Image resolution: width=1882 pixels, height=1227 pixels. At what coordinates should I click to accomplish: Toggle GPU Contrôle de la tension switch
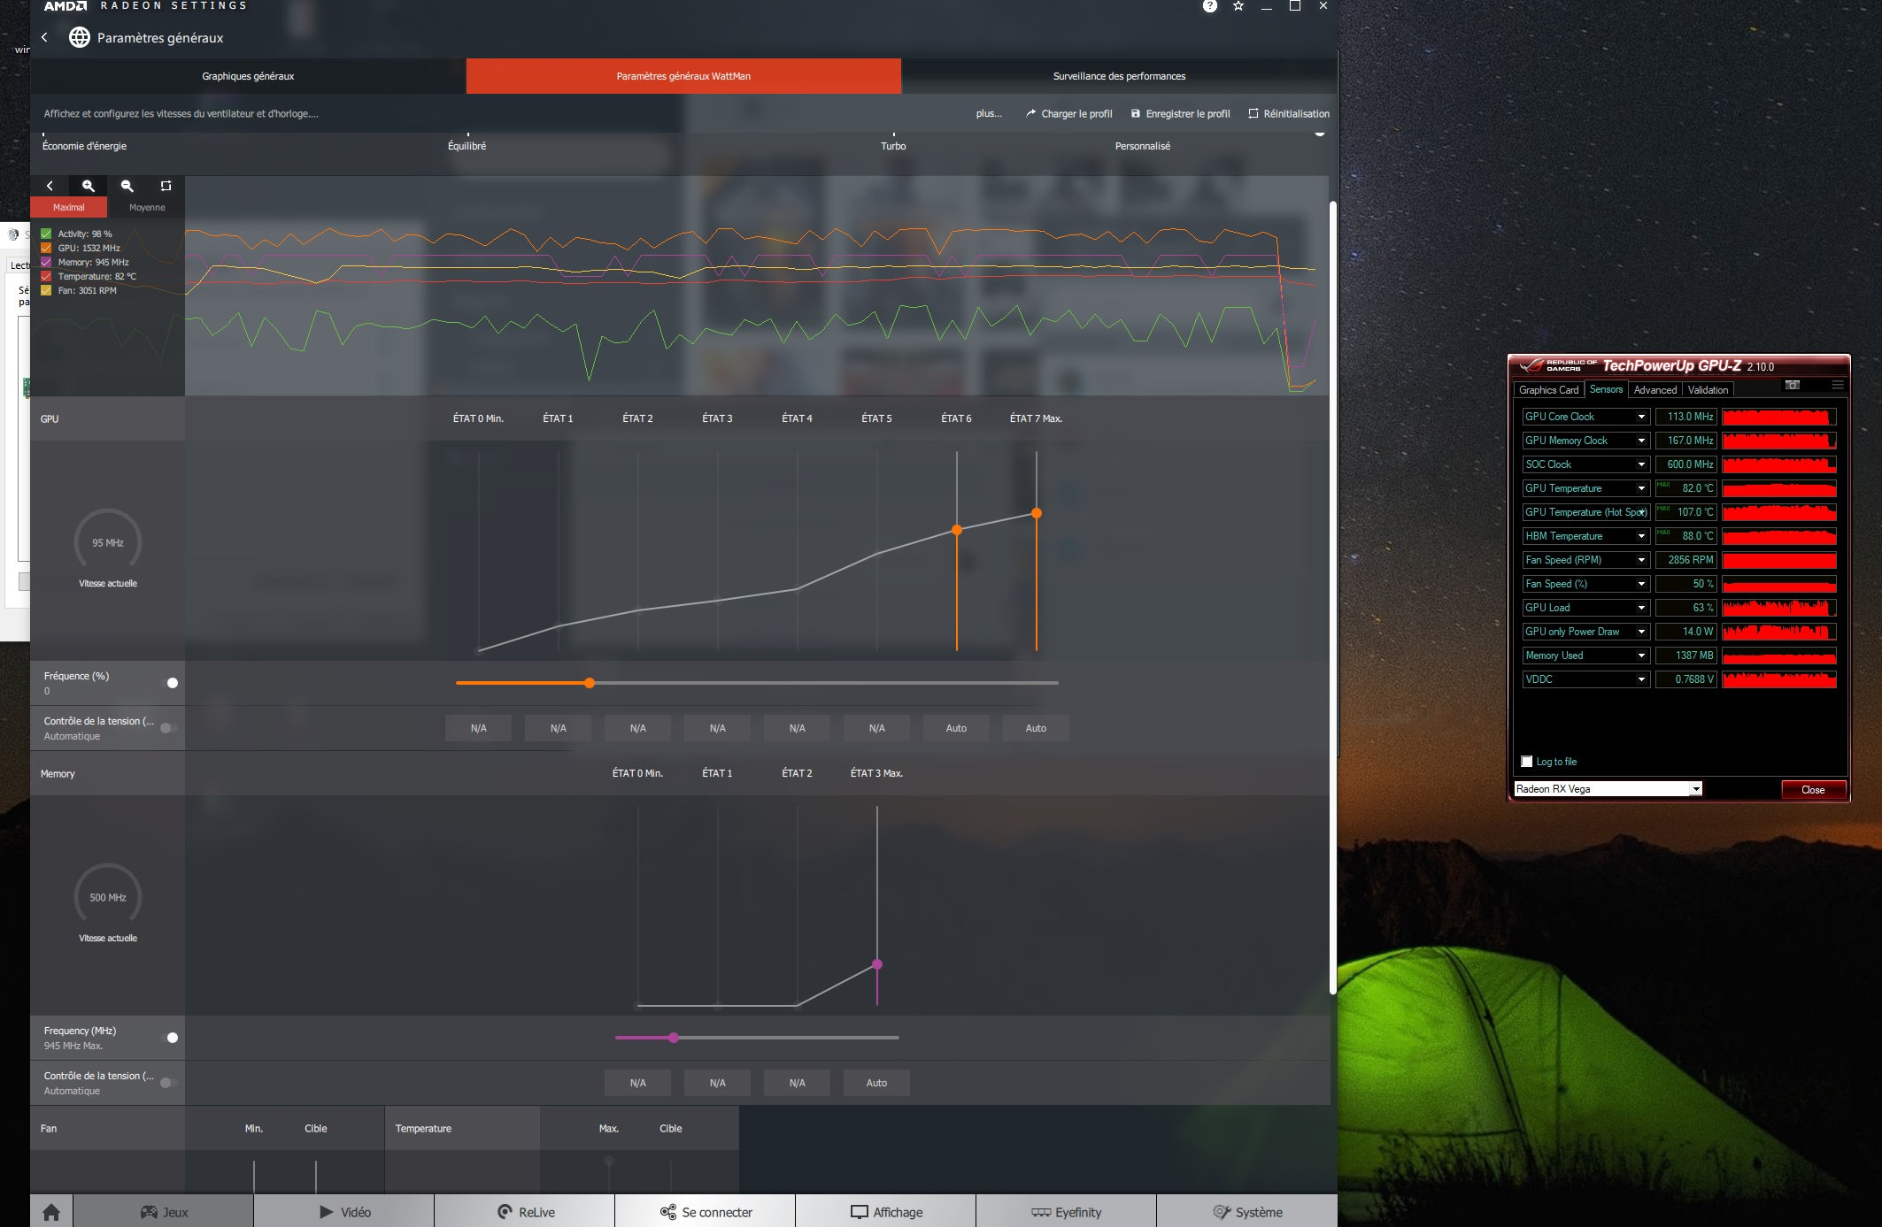point(168,728)
